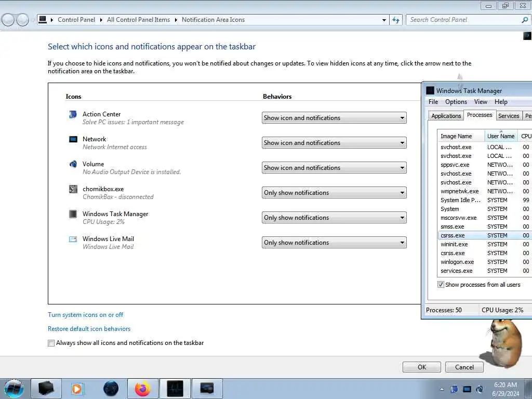Open chomikbox.exe behavior dropdown
The width and height of the screenshot is (532, 399).
coord(334,193)
